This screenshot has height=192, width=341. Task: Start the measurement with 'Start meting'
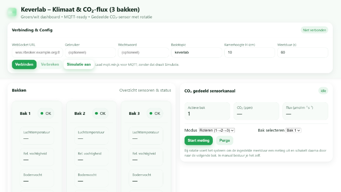pyautogui.click(x=198, y=140)
